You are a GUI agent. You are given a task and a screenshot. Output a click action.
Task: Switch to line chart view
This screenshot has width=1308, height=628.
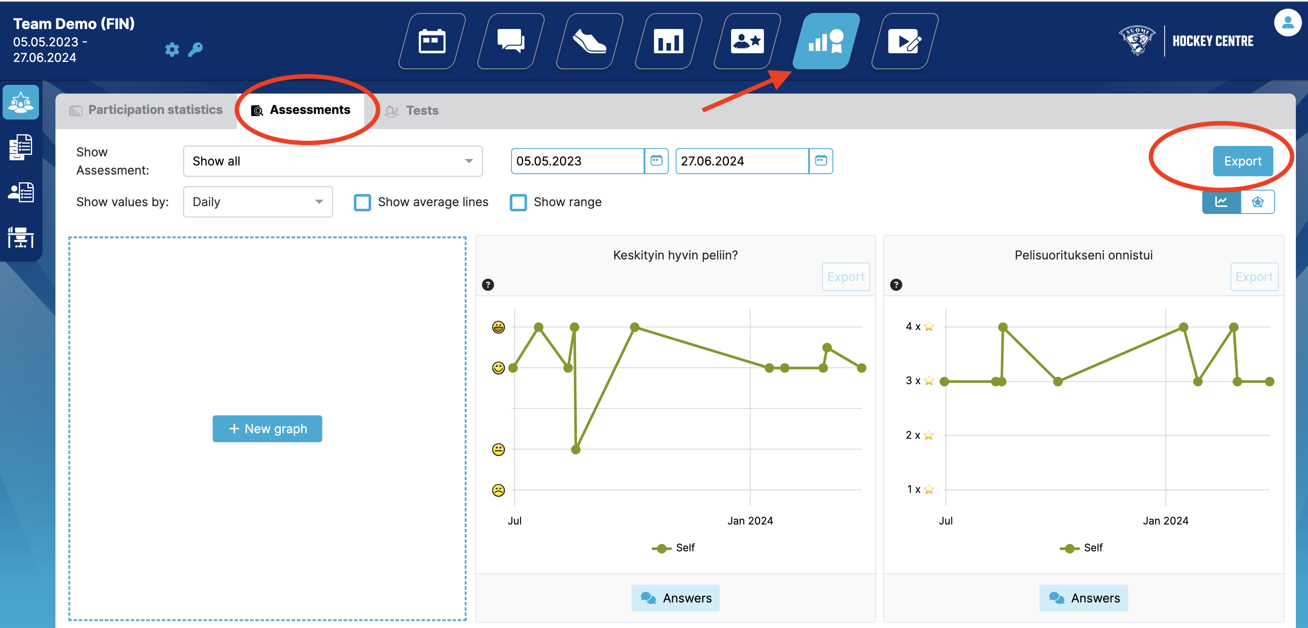[x=1221, y=201]
